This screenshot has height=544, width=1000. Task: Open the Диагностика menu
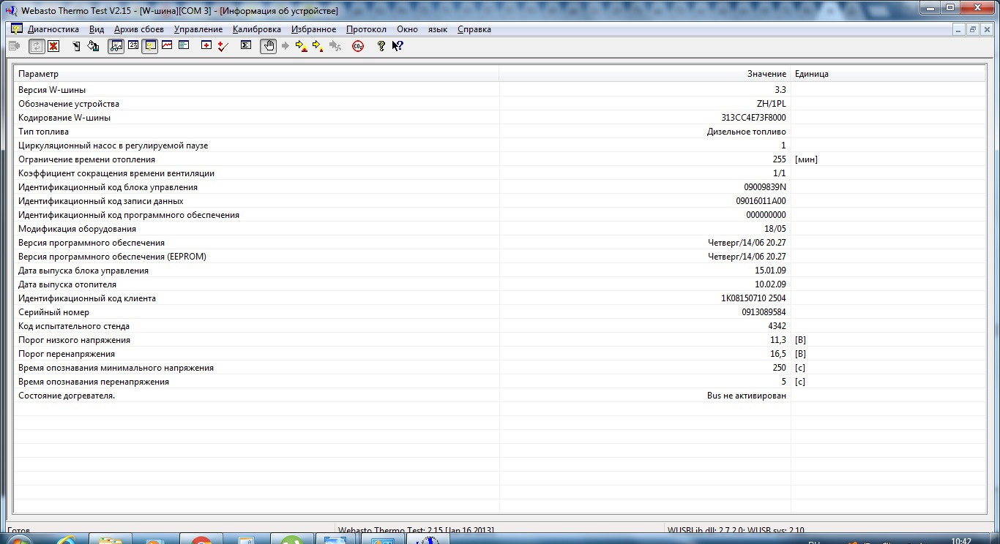[x=53, y=29]
